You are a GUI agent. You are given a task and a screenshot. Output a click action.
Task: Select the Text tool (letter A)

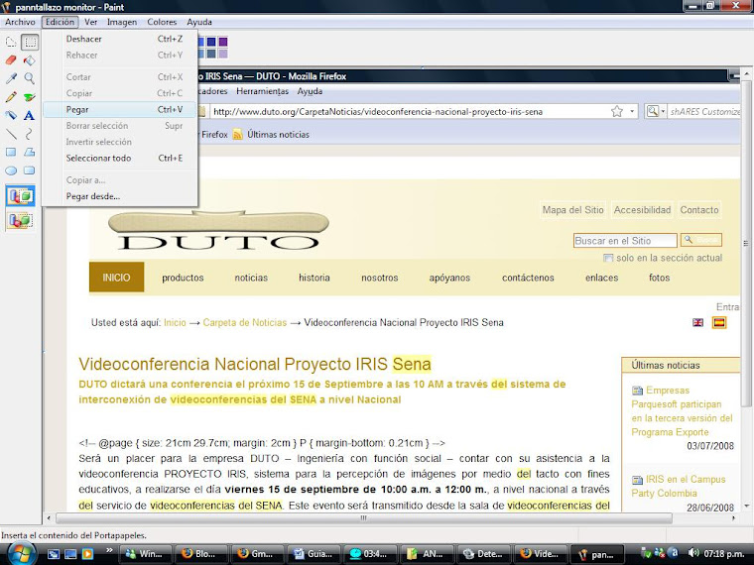point(30,115)
